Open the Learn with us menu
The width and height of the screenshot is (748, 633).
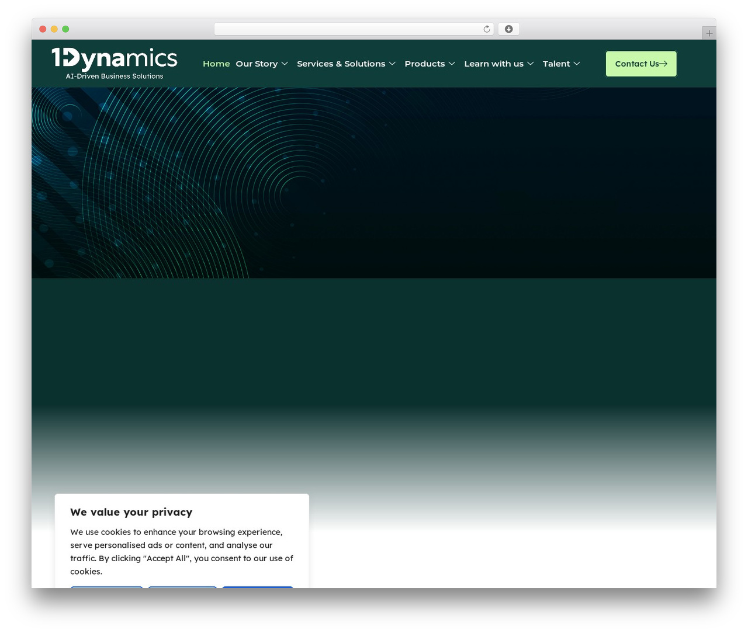pos(494,64)
